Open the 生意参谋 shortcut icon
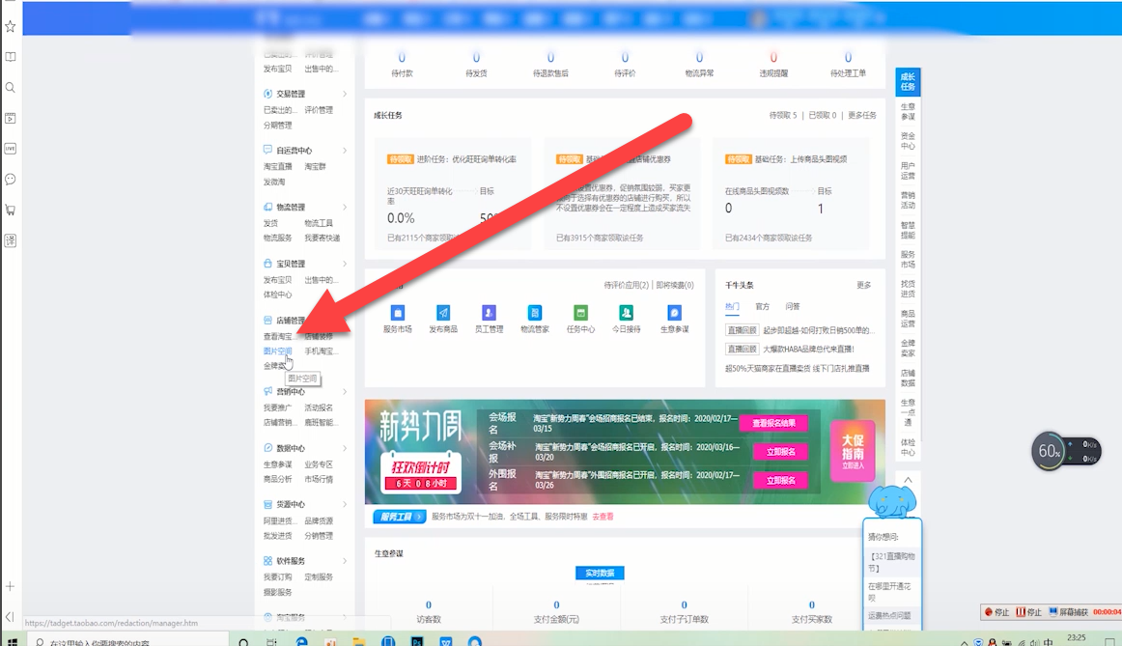 pos(674,313)
